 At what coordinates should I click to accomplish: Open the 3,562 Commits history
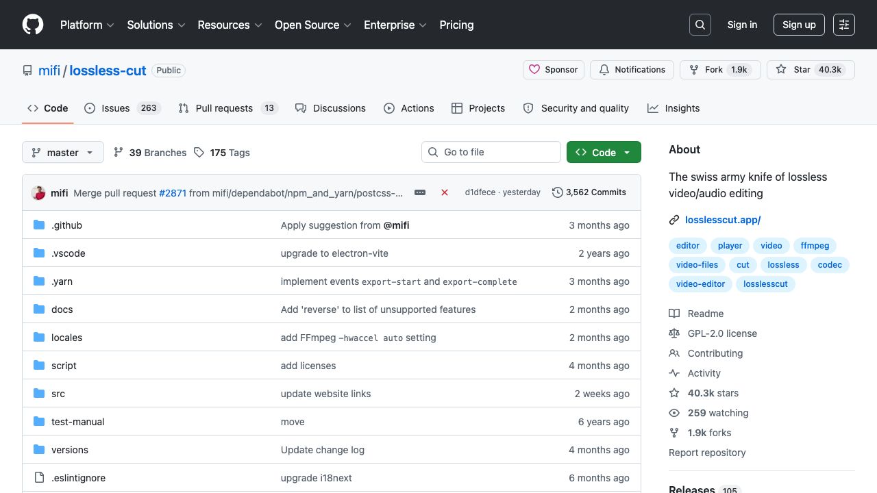pos(589,192)
